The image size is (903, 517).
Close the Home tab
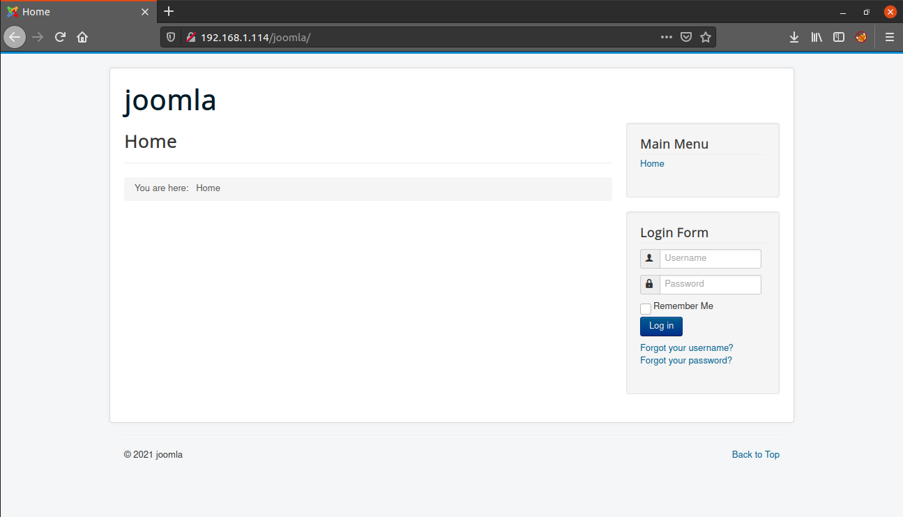145,12
